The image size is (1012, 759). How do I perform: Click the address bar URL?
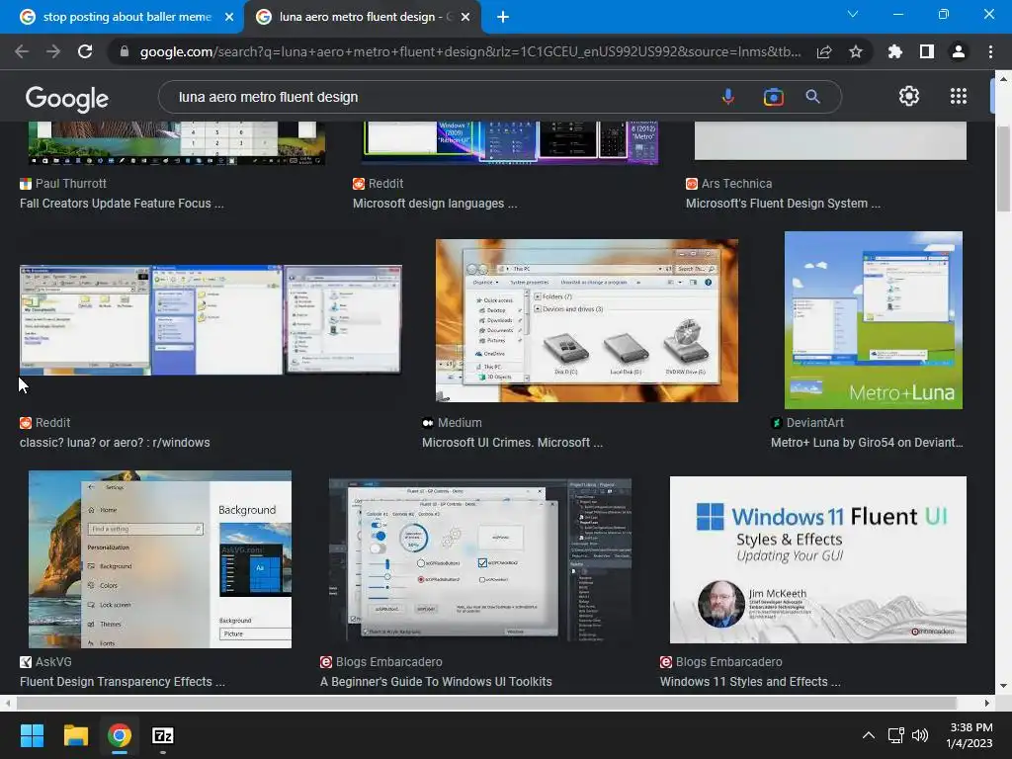[x=469, y=51]
